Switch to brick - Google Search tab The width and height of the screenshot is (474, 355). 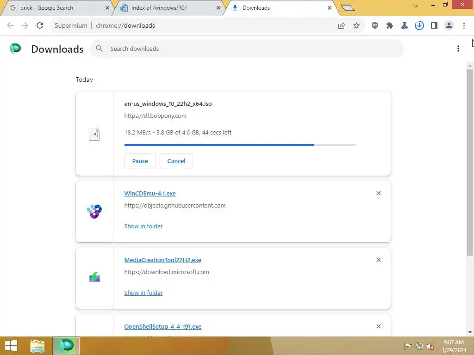(x=56, y=8)
